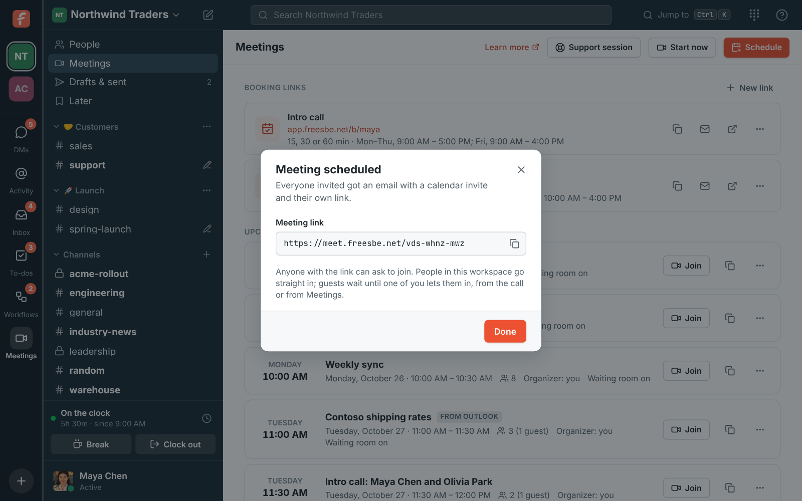Open Later in the sidebar
This screenshot has height=501, width=802.
tap(133, 101)
